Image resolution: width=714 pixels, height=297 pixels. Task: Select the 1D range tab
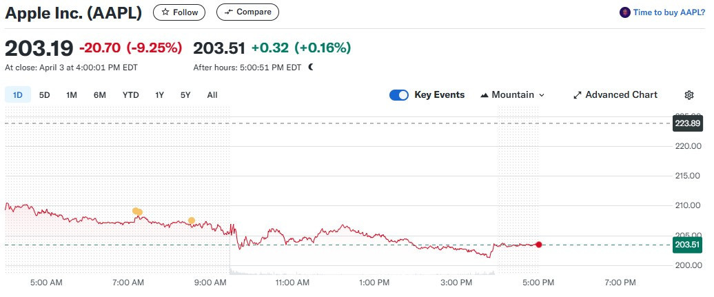coord(18,95)
